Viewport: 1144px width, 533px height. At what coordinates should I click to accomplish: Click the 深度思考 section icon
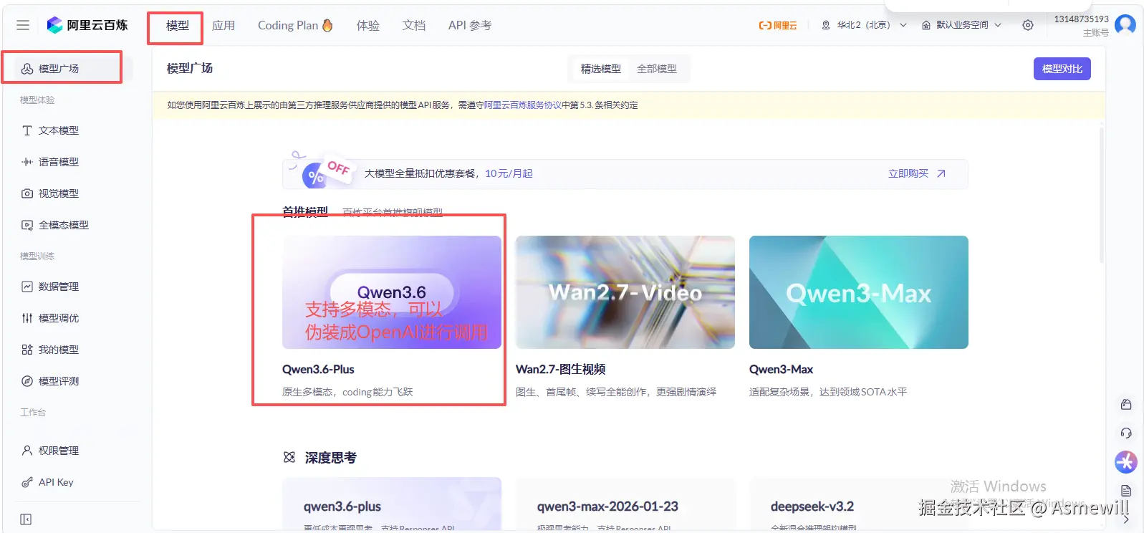(289, 457)
